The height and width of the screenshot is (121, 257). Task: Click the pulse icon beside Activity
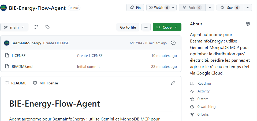pyautogui.click(x=192, y=91)
